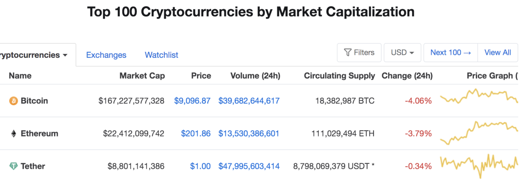Switch to the Watchlist tab
The height and width of the screenshot is (181, 528).
point(161,55)
